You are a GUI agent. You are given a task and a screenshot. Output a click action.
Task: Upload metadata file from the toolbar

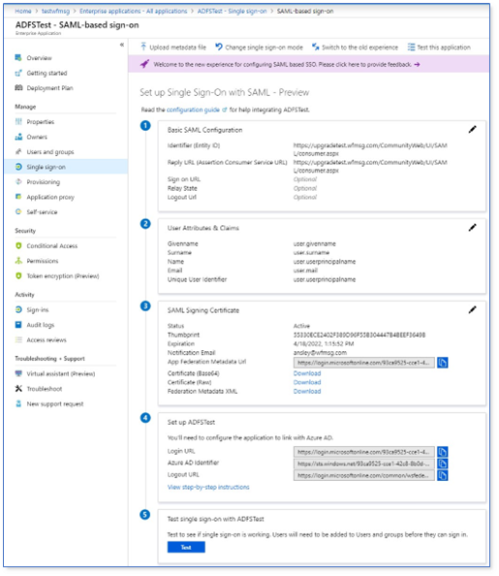click(x=172, y=47)
